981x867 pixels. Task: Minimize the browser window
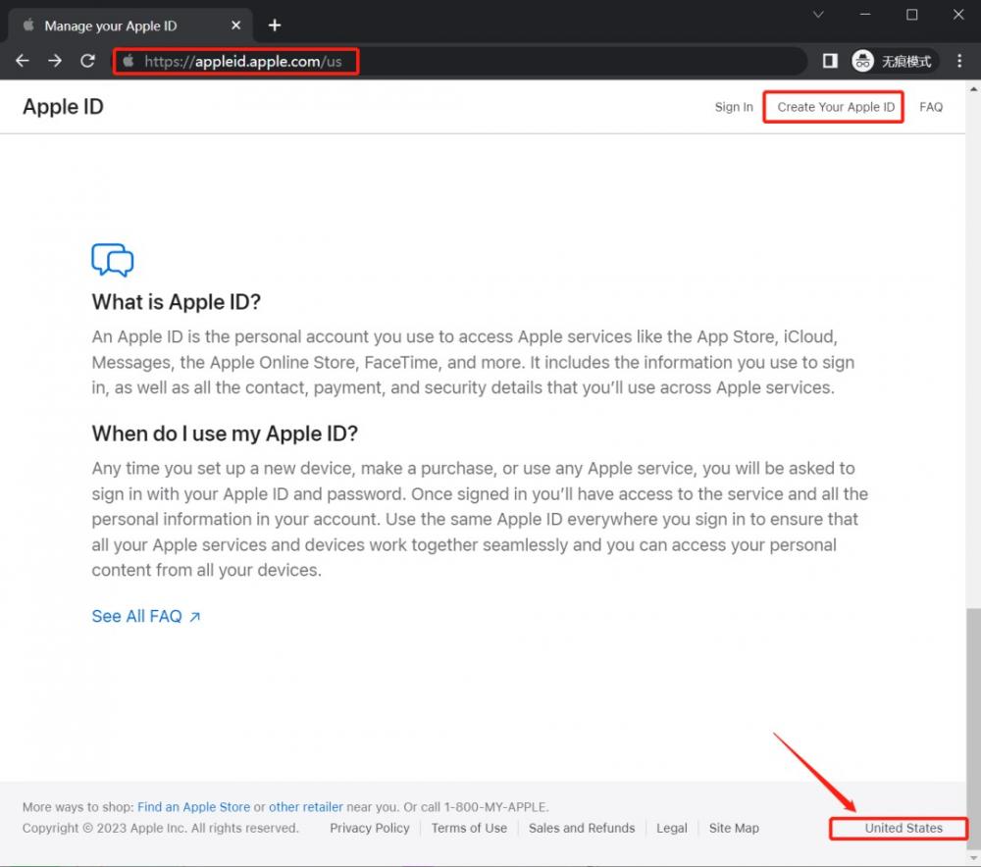click(x=865, y=15)
